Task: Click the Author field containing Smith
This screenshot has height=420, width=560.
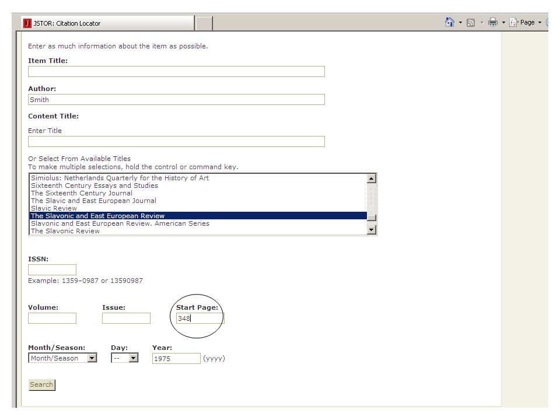Action: click(176, 99)
